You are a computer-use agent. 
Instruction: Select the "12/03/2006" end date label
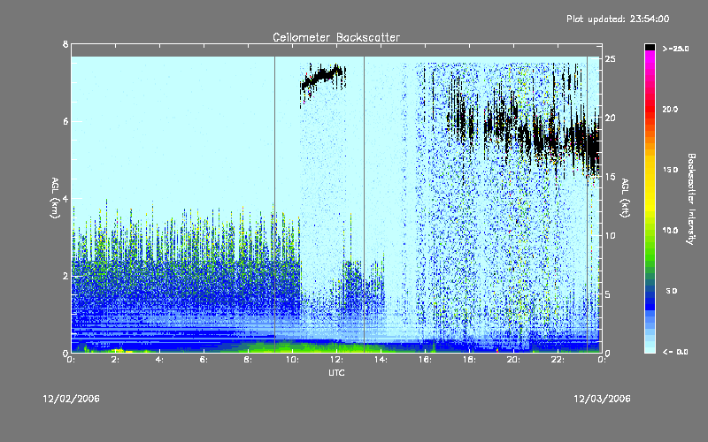pos(602,399)
